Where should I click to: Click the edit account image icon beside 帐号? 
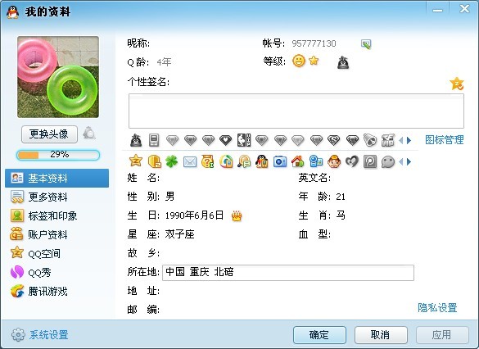pyautogui.click(x=366, y=44)
